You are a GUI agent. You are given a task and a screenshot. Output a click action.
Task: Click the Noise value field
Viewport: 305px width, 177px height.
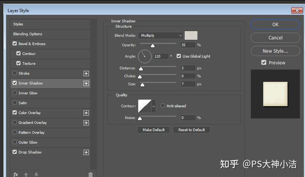(x=188, y=118)
